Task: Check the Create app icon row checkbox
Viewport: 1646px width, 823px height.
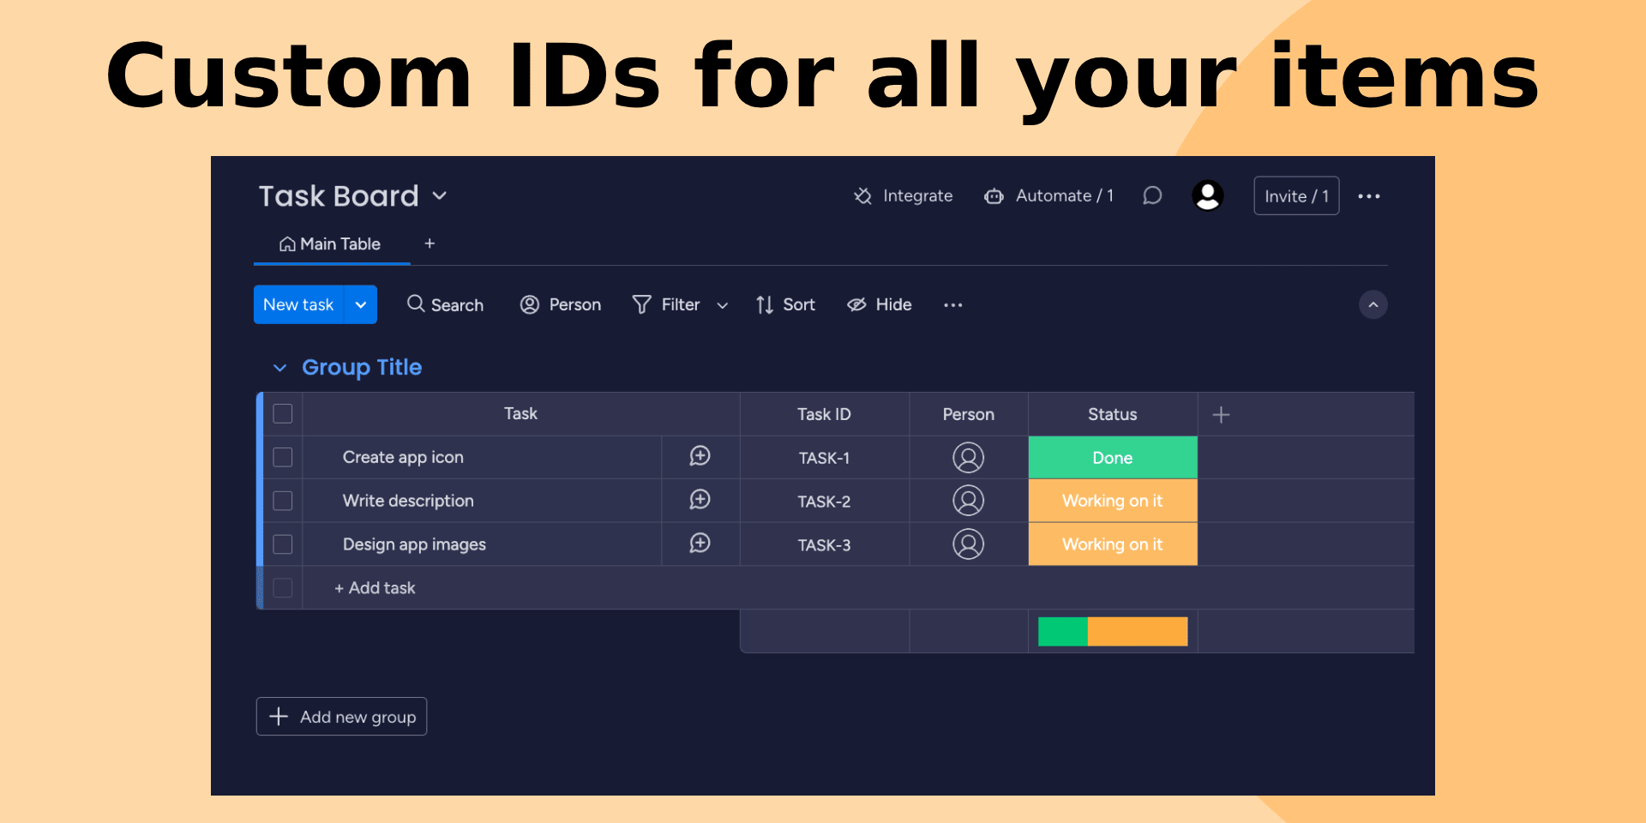Action: point(283,458)
